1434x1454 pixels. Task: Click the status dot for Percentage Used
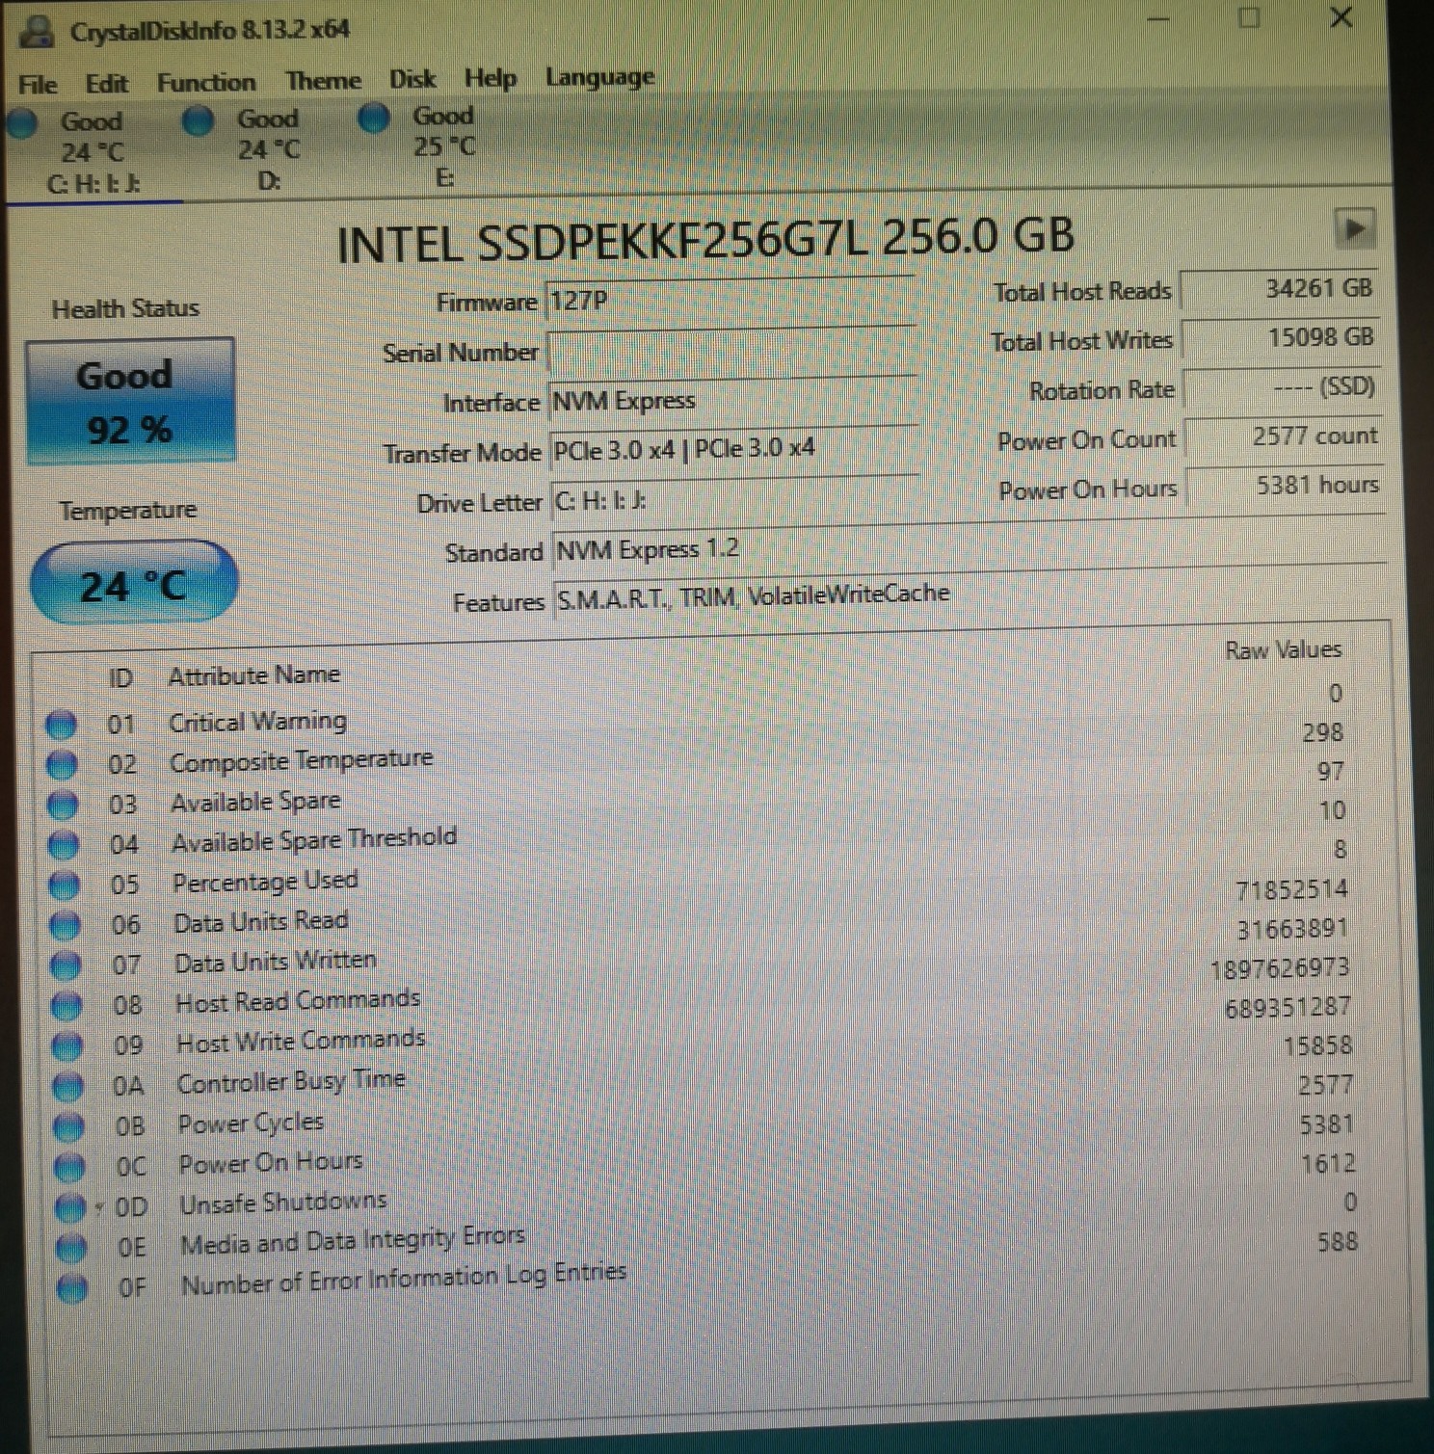tap(65, 886)
